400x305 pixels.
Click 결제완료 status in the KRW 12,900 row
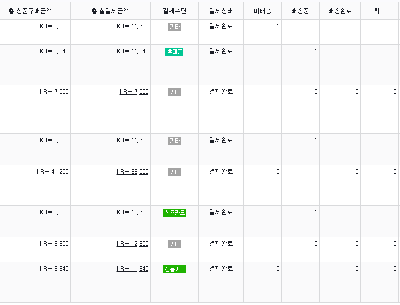(221, 244)
